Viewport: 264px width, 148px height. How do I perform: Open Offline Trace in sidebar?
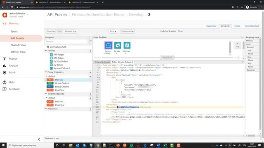click(18, 52)
